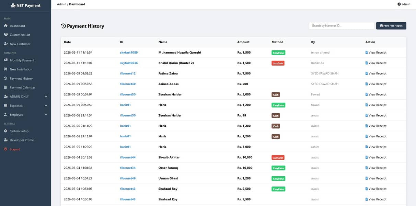This screenshot has width=416, height=206.
Task: Click the printer icon in Print Full Report
Action: click(x=381, y=26)
